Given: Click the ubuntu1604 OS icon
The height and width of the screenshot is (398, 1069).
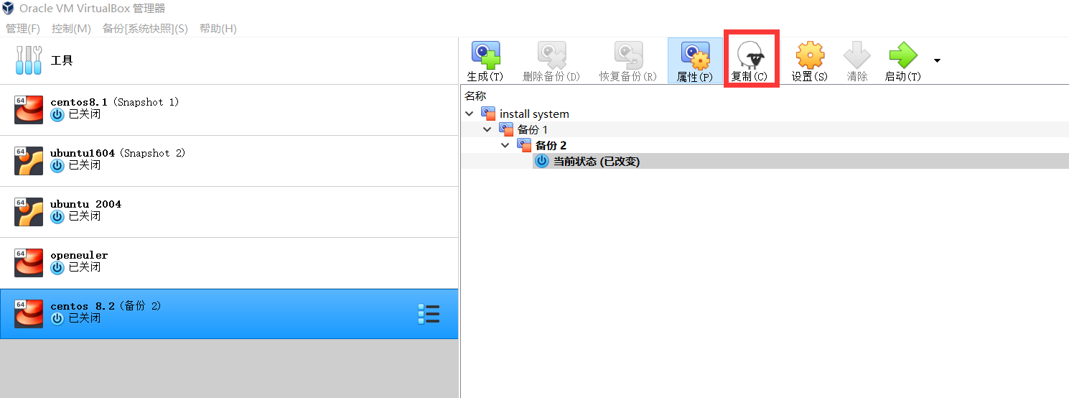Looking at the screenshot, I should [29, 161].
